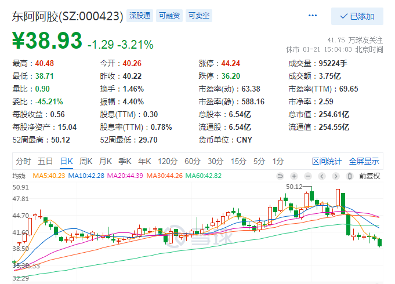Click the 总市值 value 254.61亿
The height and width of the screenshot is (284, 395).
click(x=334, y=115)
